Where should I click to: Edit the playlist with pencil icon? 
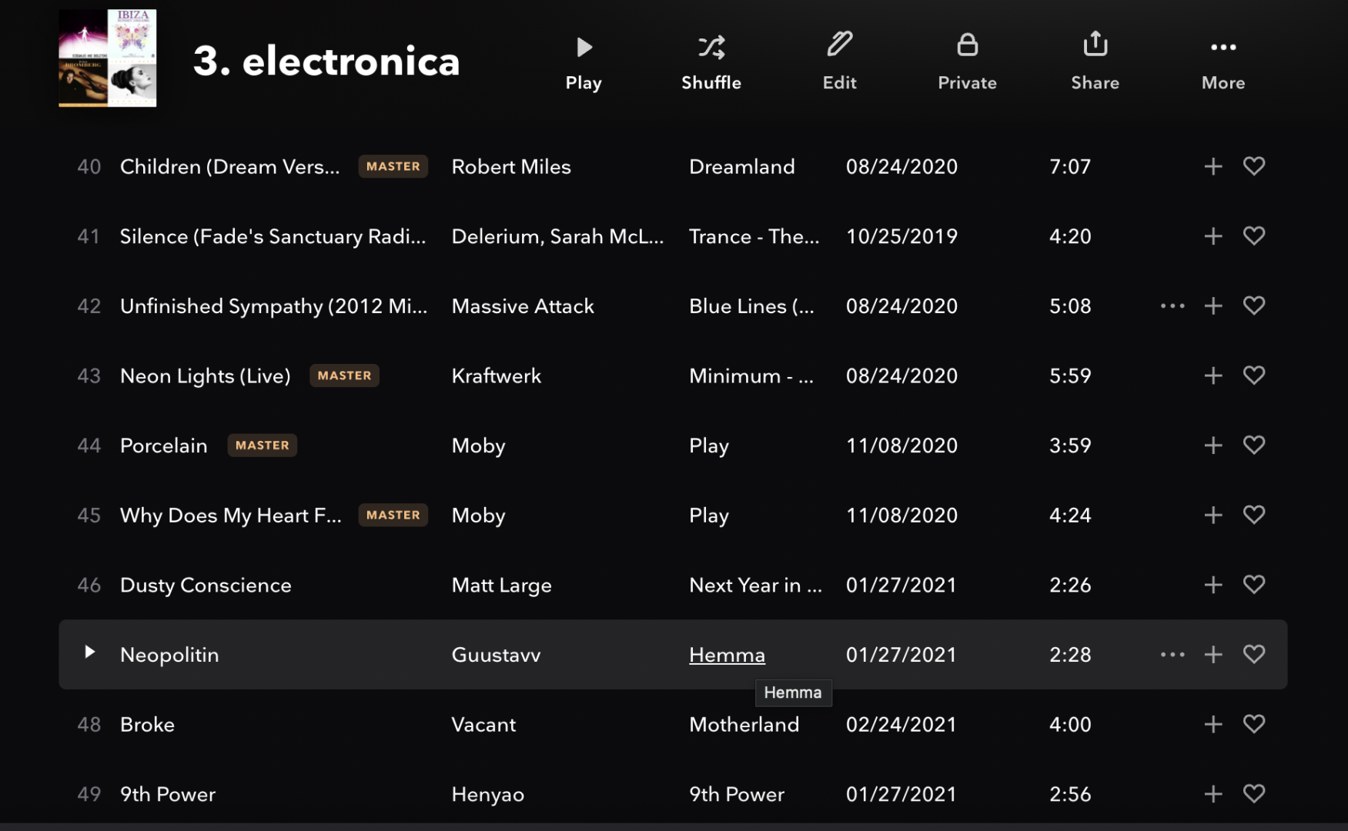[x=839, y=62]
